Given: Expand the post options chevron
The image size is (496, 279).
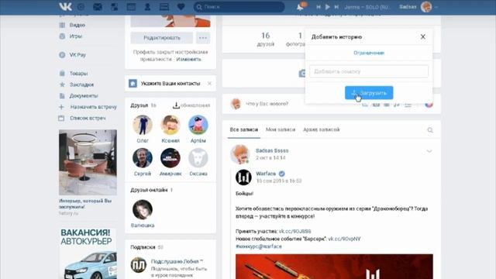Looking at the screenshot, I should pos(429,151).
